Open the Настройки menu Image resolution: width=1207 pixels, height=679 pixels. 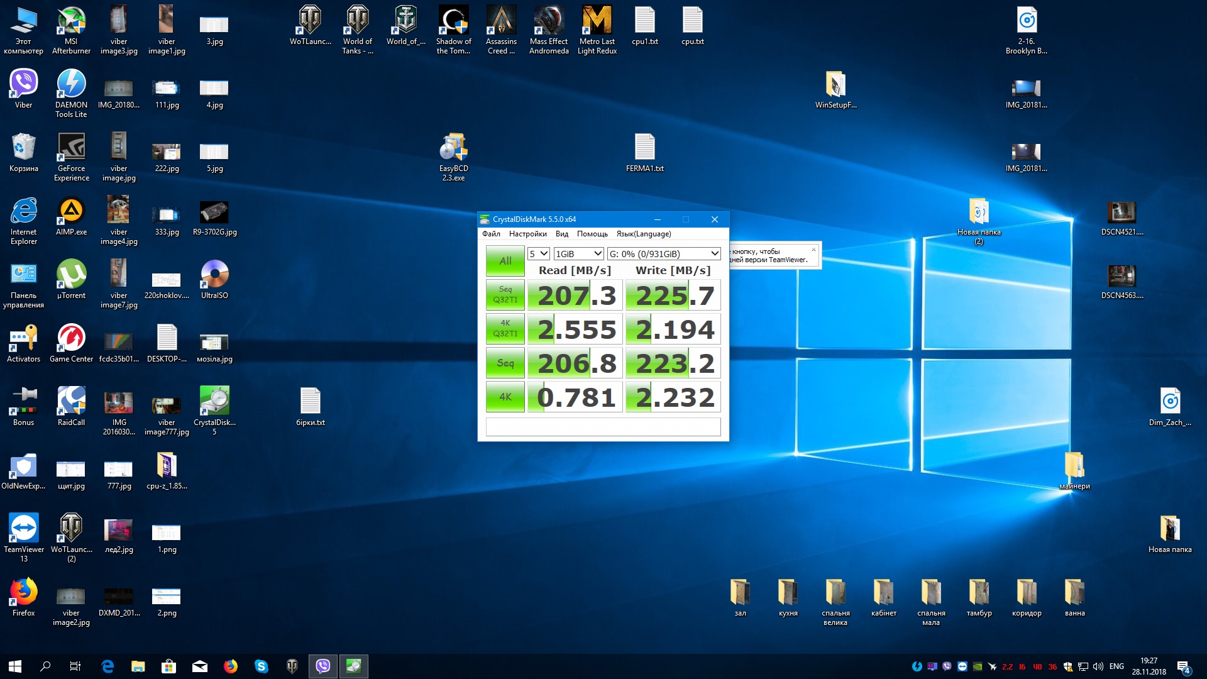point(527,234)
